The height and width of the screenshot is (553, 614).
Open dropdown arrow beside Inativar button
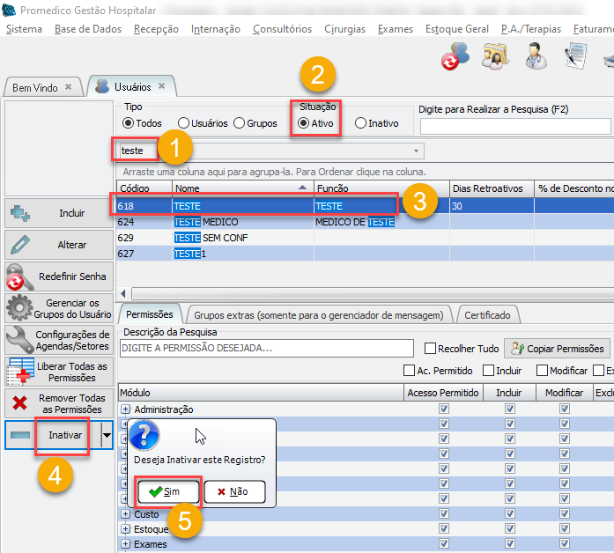point(107,435)
